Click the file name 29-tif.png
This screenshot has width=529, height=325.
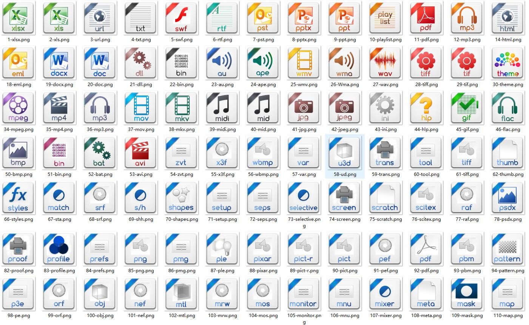tap(467, 85)
